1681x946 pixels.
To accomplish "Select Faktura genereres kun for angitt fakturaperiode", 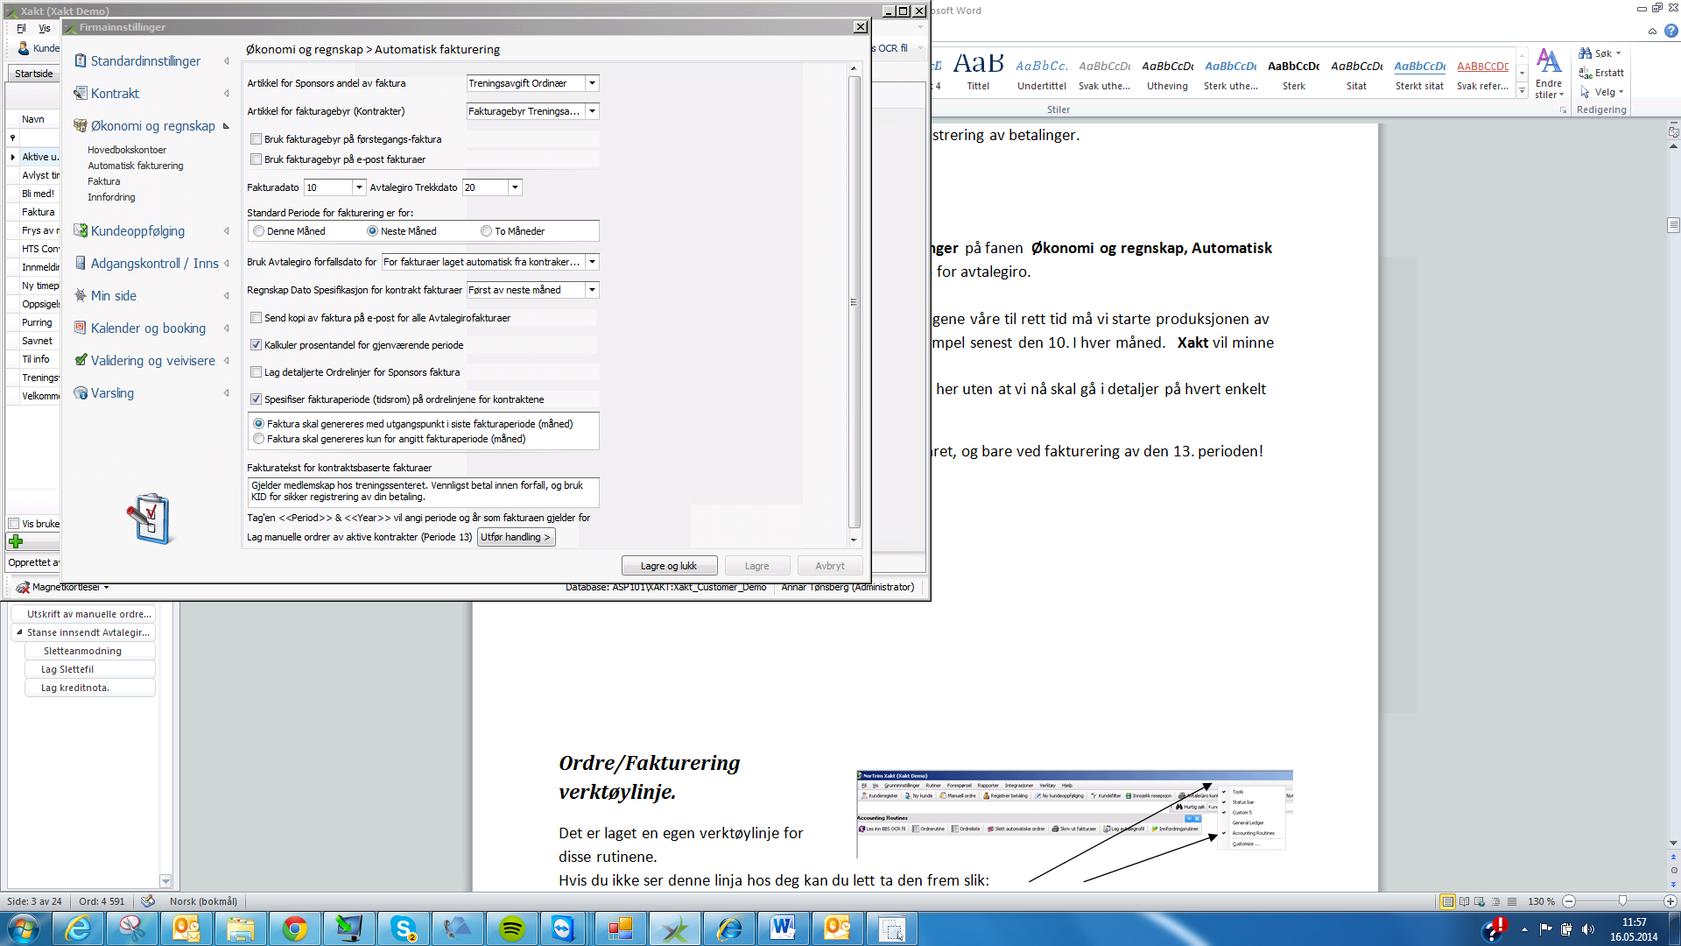I will click(258, 439).
